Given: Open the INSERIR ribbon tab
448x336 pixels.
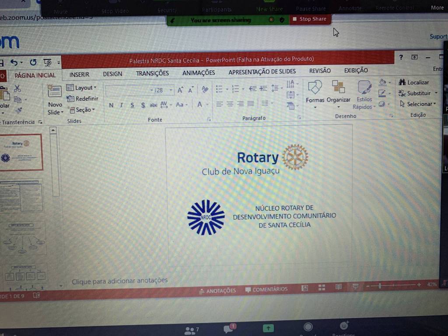Looking at the screenshot, I should pos(79,74).
